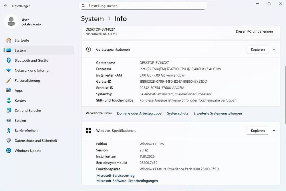The height and width of the screenshot is (191, 286).
Task: Open the Microsoft-Servicevertrag link
Action: [115, 176]
